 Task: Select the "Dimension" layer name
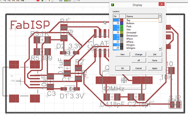(132, 36)
